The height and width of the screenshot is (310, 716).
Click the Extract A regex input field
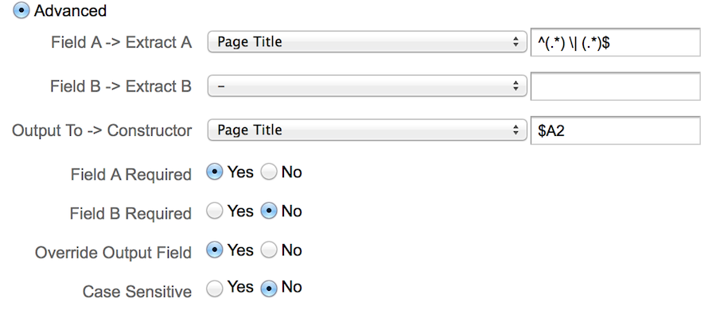pos(615,42)
